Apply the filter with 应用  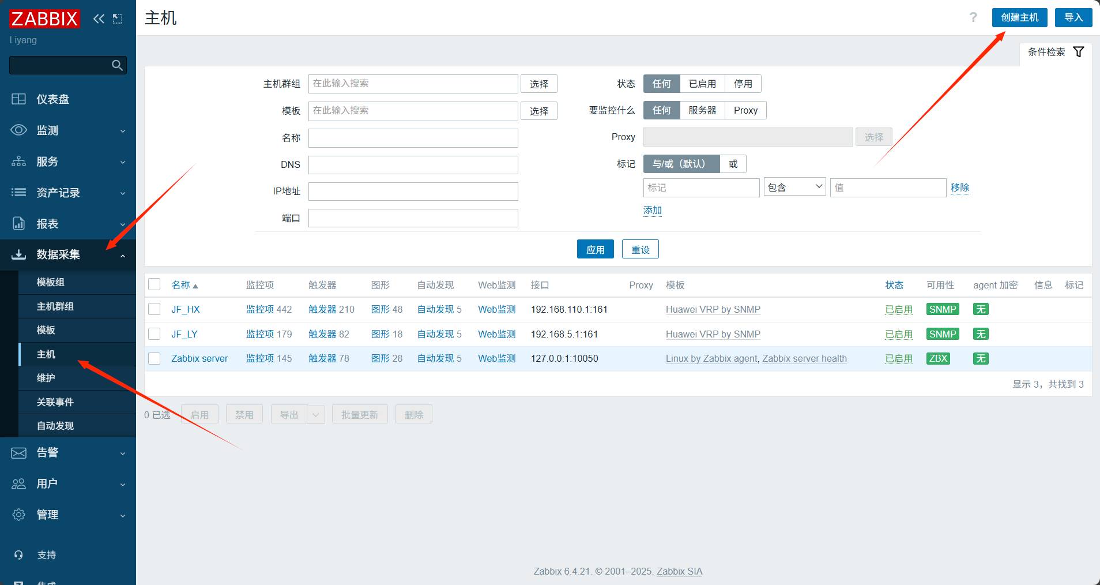coord(596,249)
